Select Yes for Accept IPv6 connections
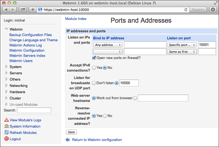Viewport: 219px width, 147px height. point(94,68)
